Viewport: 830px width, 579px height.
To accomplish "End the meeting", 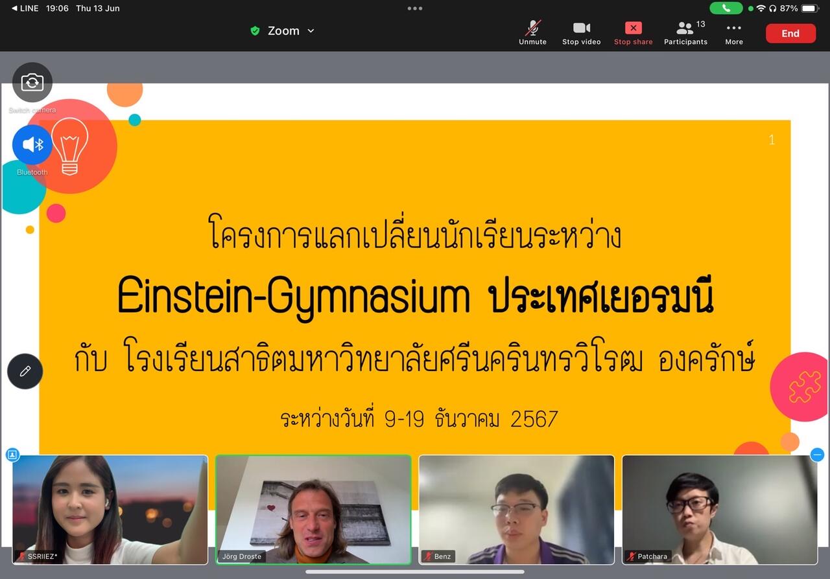I will point(790,34).
